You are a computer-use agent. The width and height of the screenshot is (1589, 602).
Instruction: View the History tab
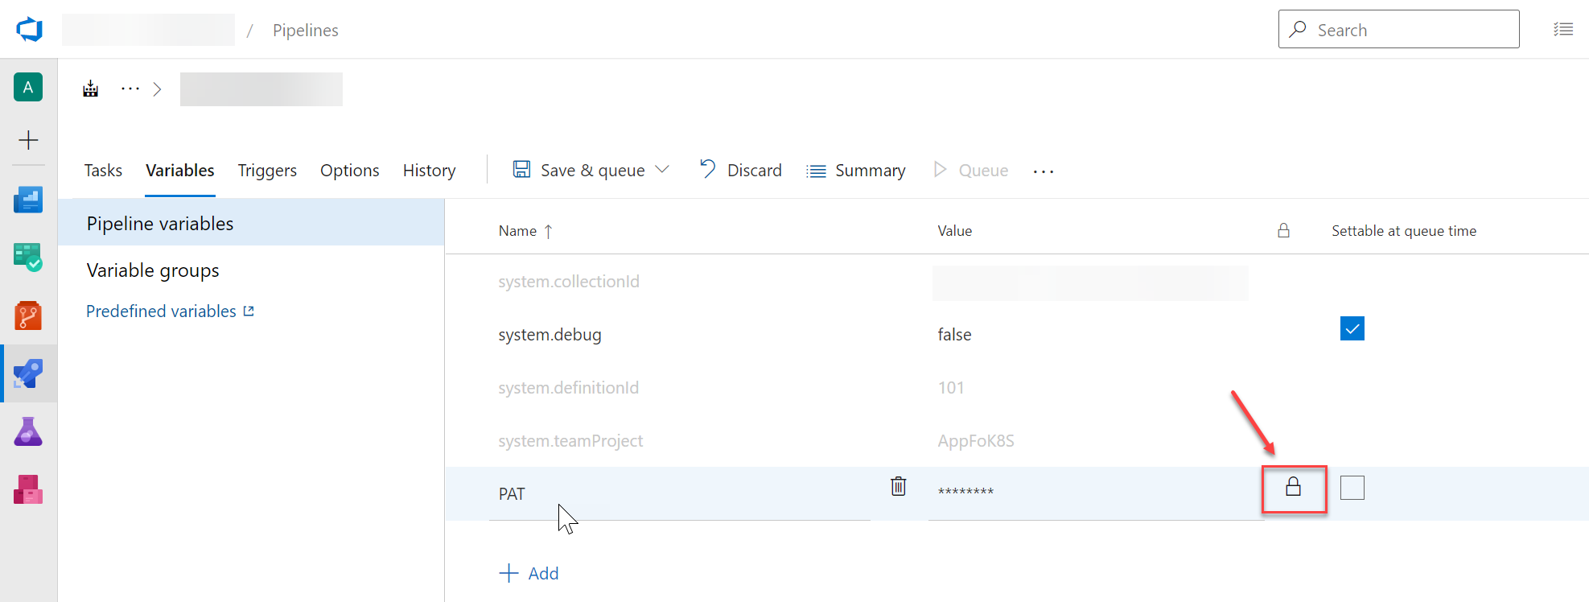coord(430,171)
